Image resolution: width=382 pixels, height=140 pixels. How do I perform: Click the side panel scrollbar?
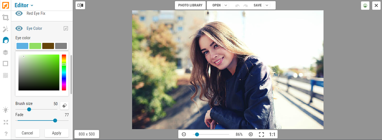(71, 75)
